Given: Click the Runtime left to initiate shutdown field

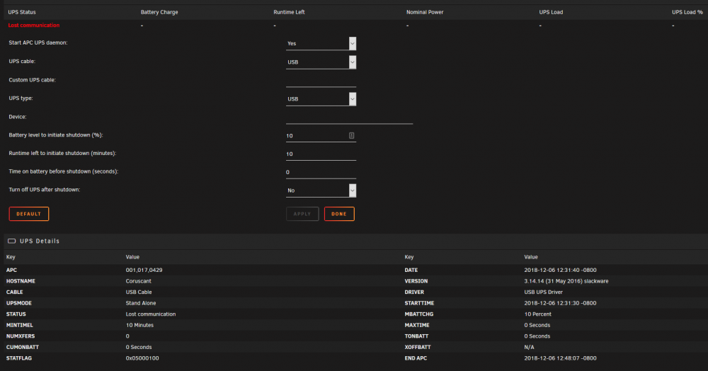Looking at the screenshot, I should coord(321,154).
